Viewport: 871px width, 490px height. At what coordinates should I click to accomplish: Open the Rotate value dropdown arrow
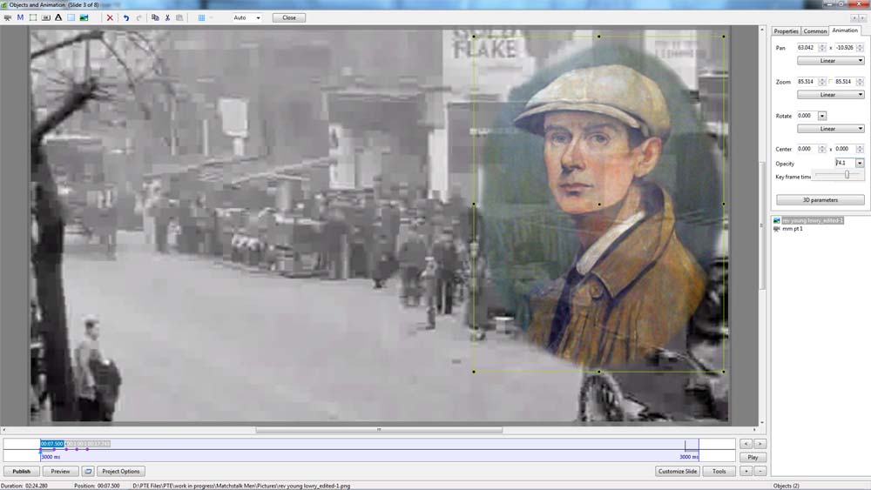(x=822, y=116)
